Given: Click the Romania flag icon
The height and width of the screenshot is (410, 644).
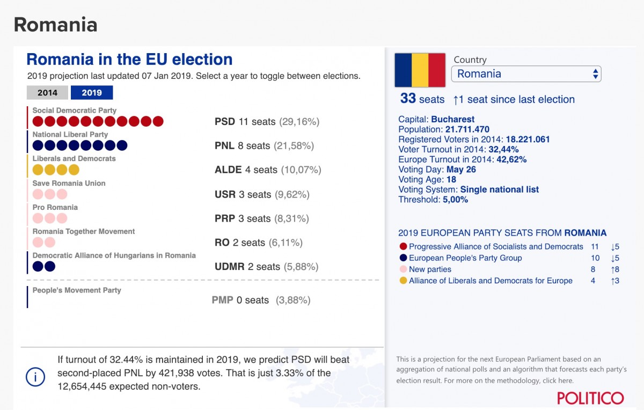Looking at the screenshot, I should (420, 70).
